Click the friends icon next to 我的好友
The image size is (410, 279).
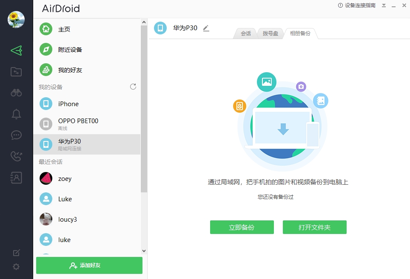(x=46, y=70)
